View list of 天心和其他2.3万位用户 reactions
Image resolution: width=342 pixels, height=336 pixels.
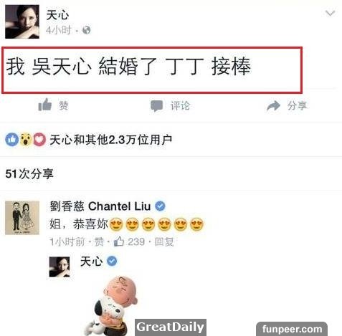[x=110, y=140]
